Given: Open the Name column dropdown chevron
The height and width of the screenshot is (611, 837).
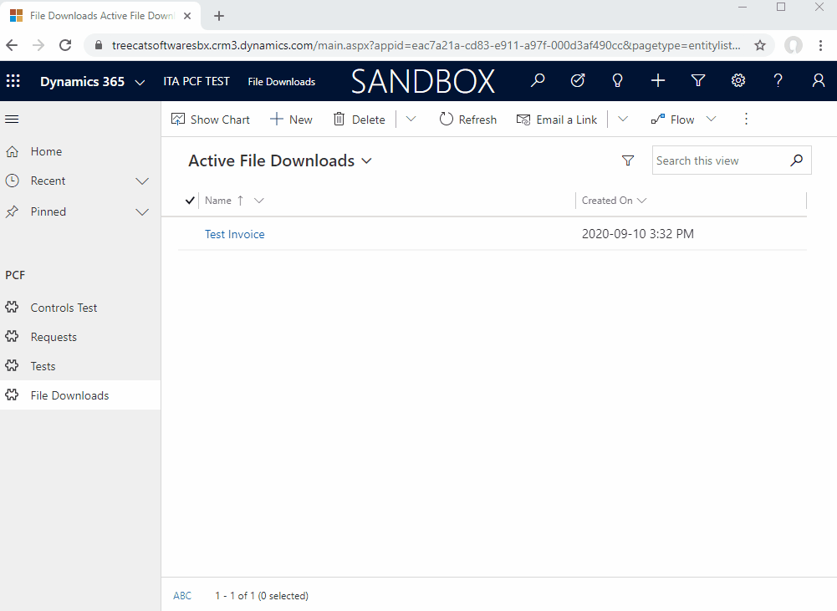Looking at the screenshot, I should [259, 201].
